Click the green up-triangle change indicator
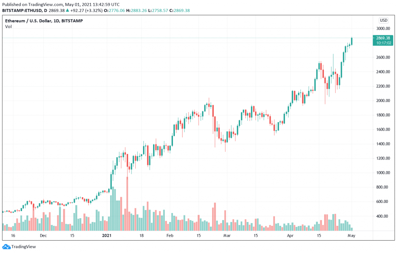Viewport: 397px width, 253px height. tap(67, 10)
